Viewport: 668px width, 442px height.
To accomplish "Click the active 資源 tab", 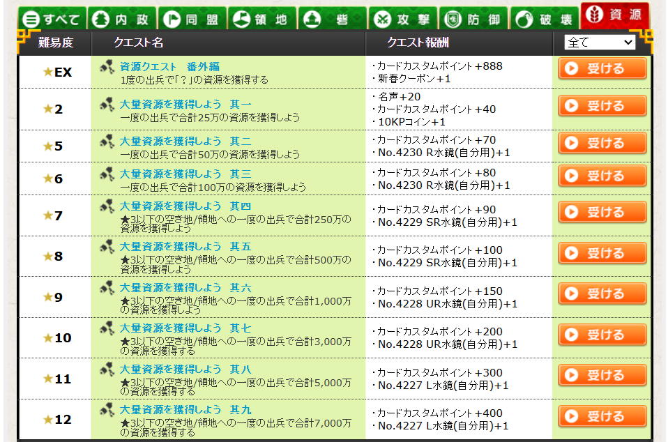I will click(x=614, y=15).
